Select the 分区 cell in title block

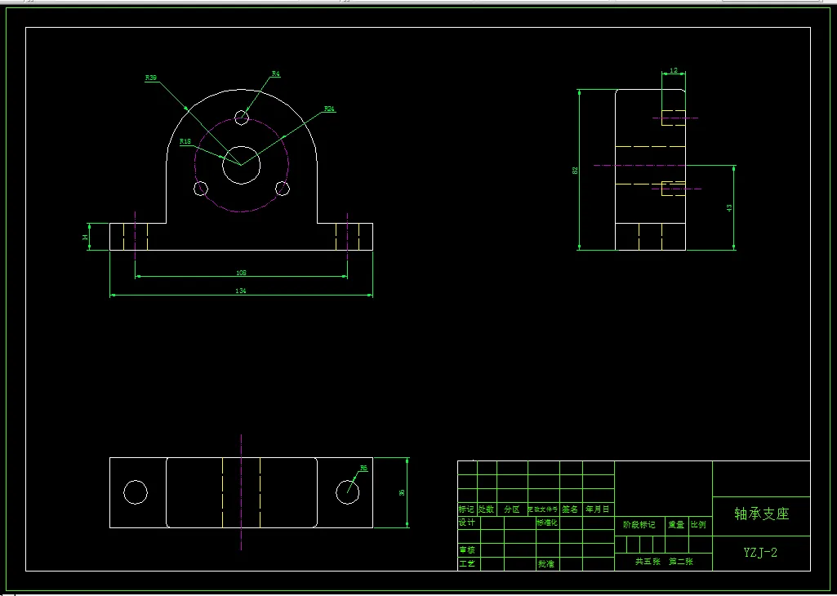click(512, 509)
